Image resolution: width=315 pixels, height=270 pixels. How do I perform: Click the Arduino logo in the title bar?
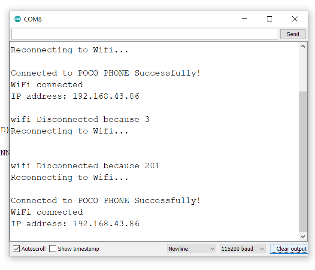(18, 19)
